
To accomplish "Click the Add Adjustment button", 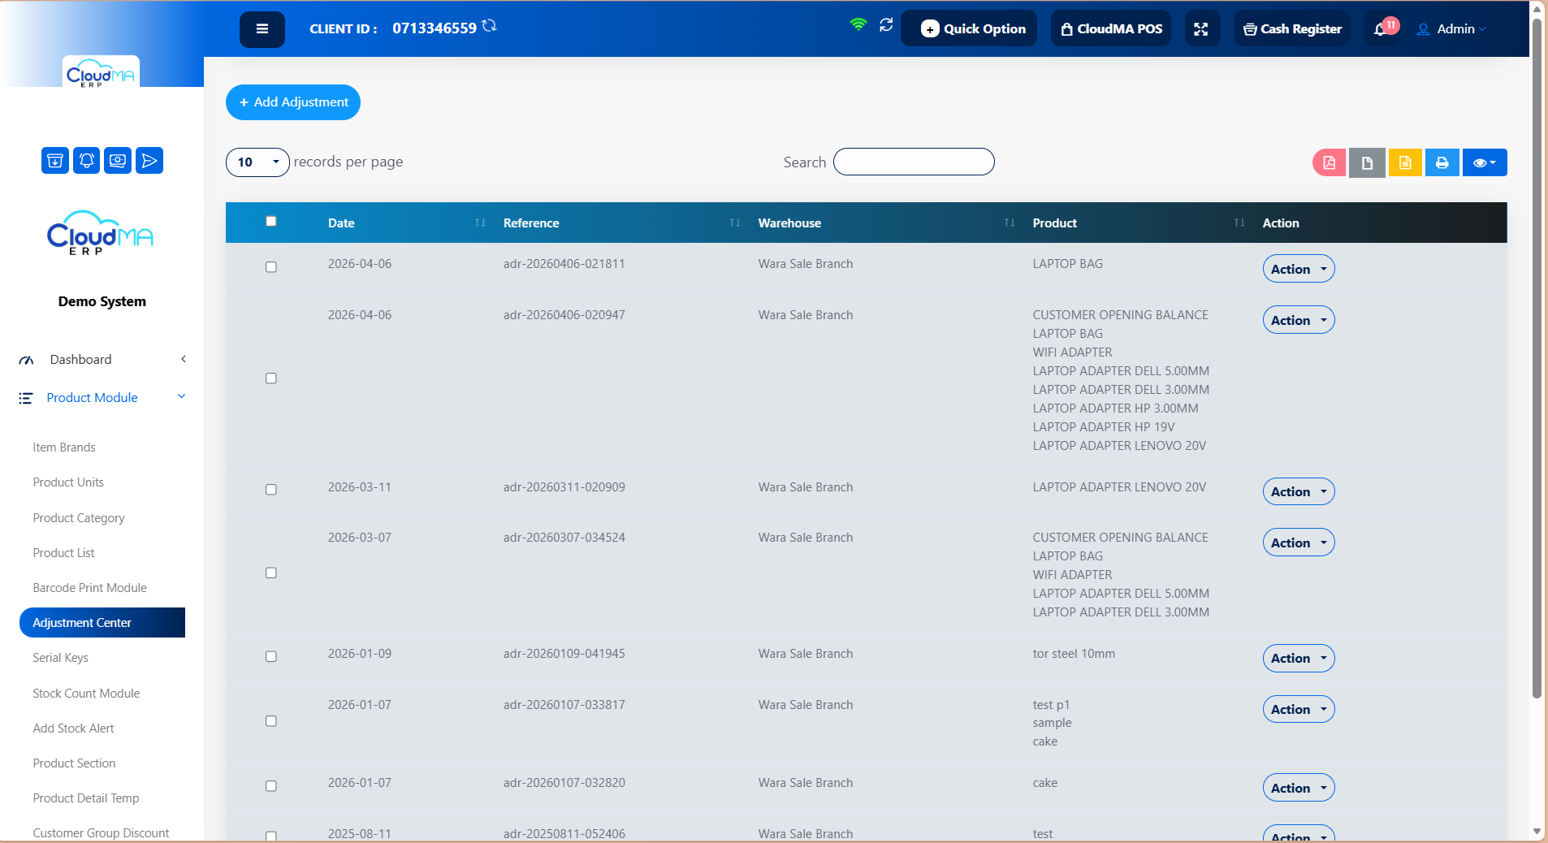I will pyautogui.click(x=293, y=102).
